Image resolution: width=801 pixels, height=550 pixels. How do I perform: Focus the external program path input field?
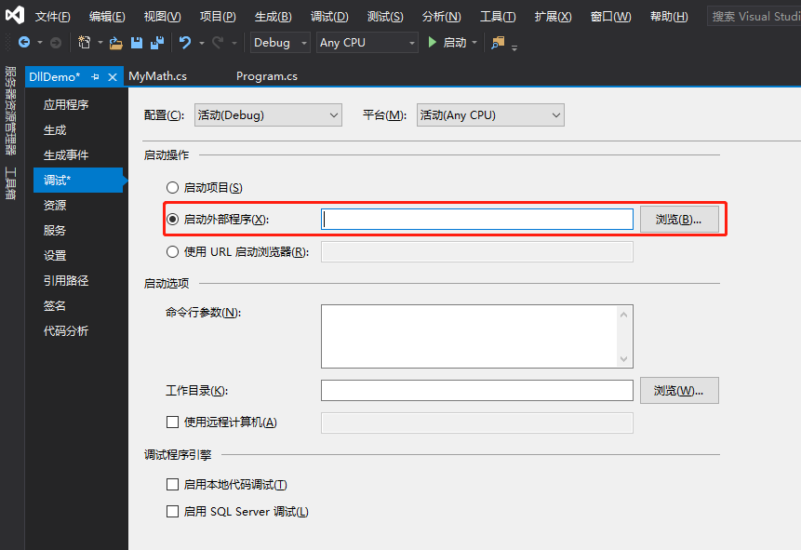tap(477, 220)
